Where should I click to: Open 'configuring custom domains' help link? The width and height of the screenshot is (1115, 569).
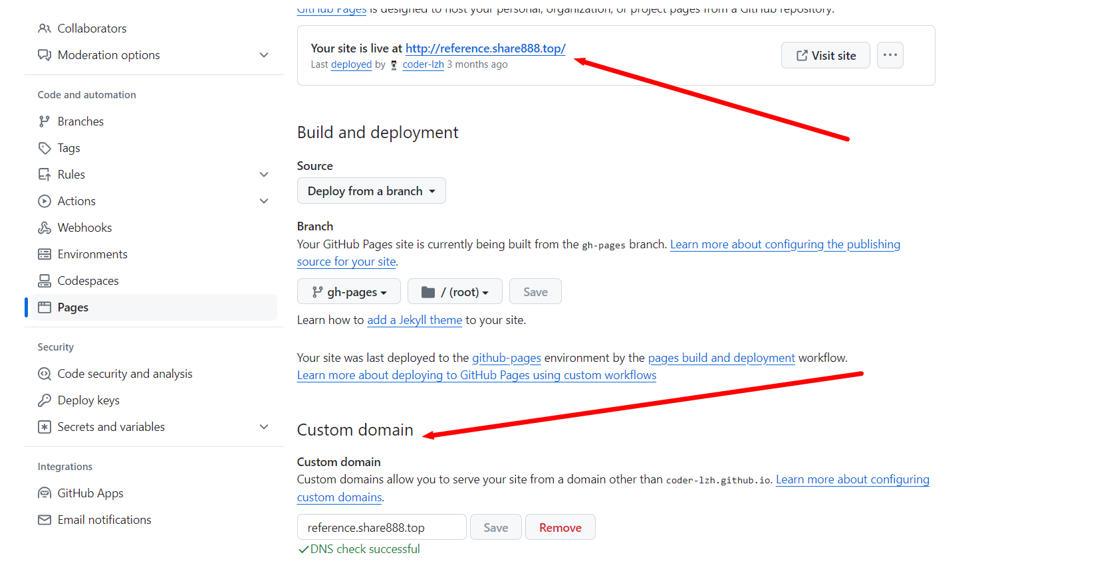[852, 479]
